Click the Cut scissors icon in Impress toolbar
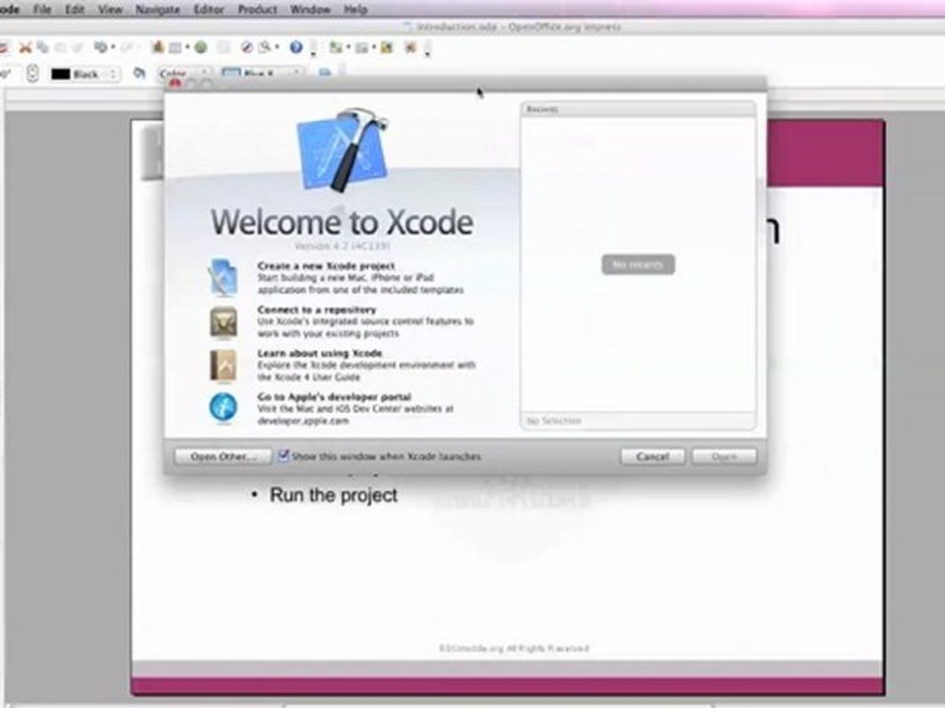 coord(25,47)
